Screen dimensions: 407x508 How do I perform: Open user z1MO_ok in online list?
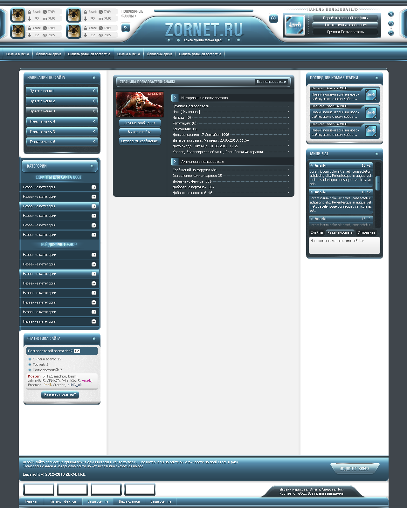[74, 385]
